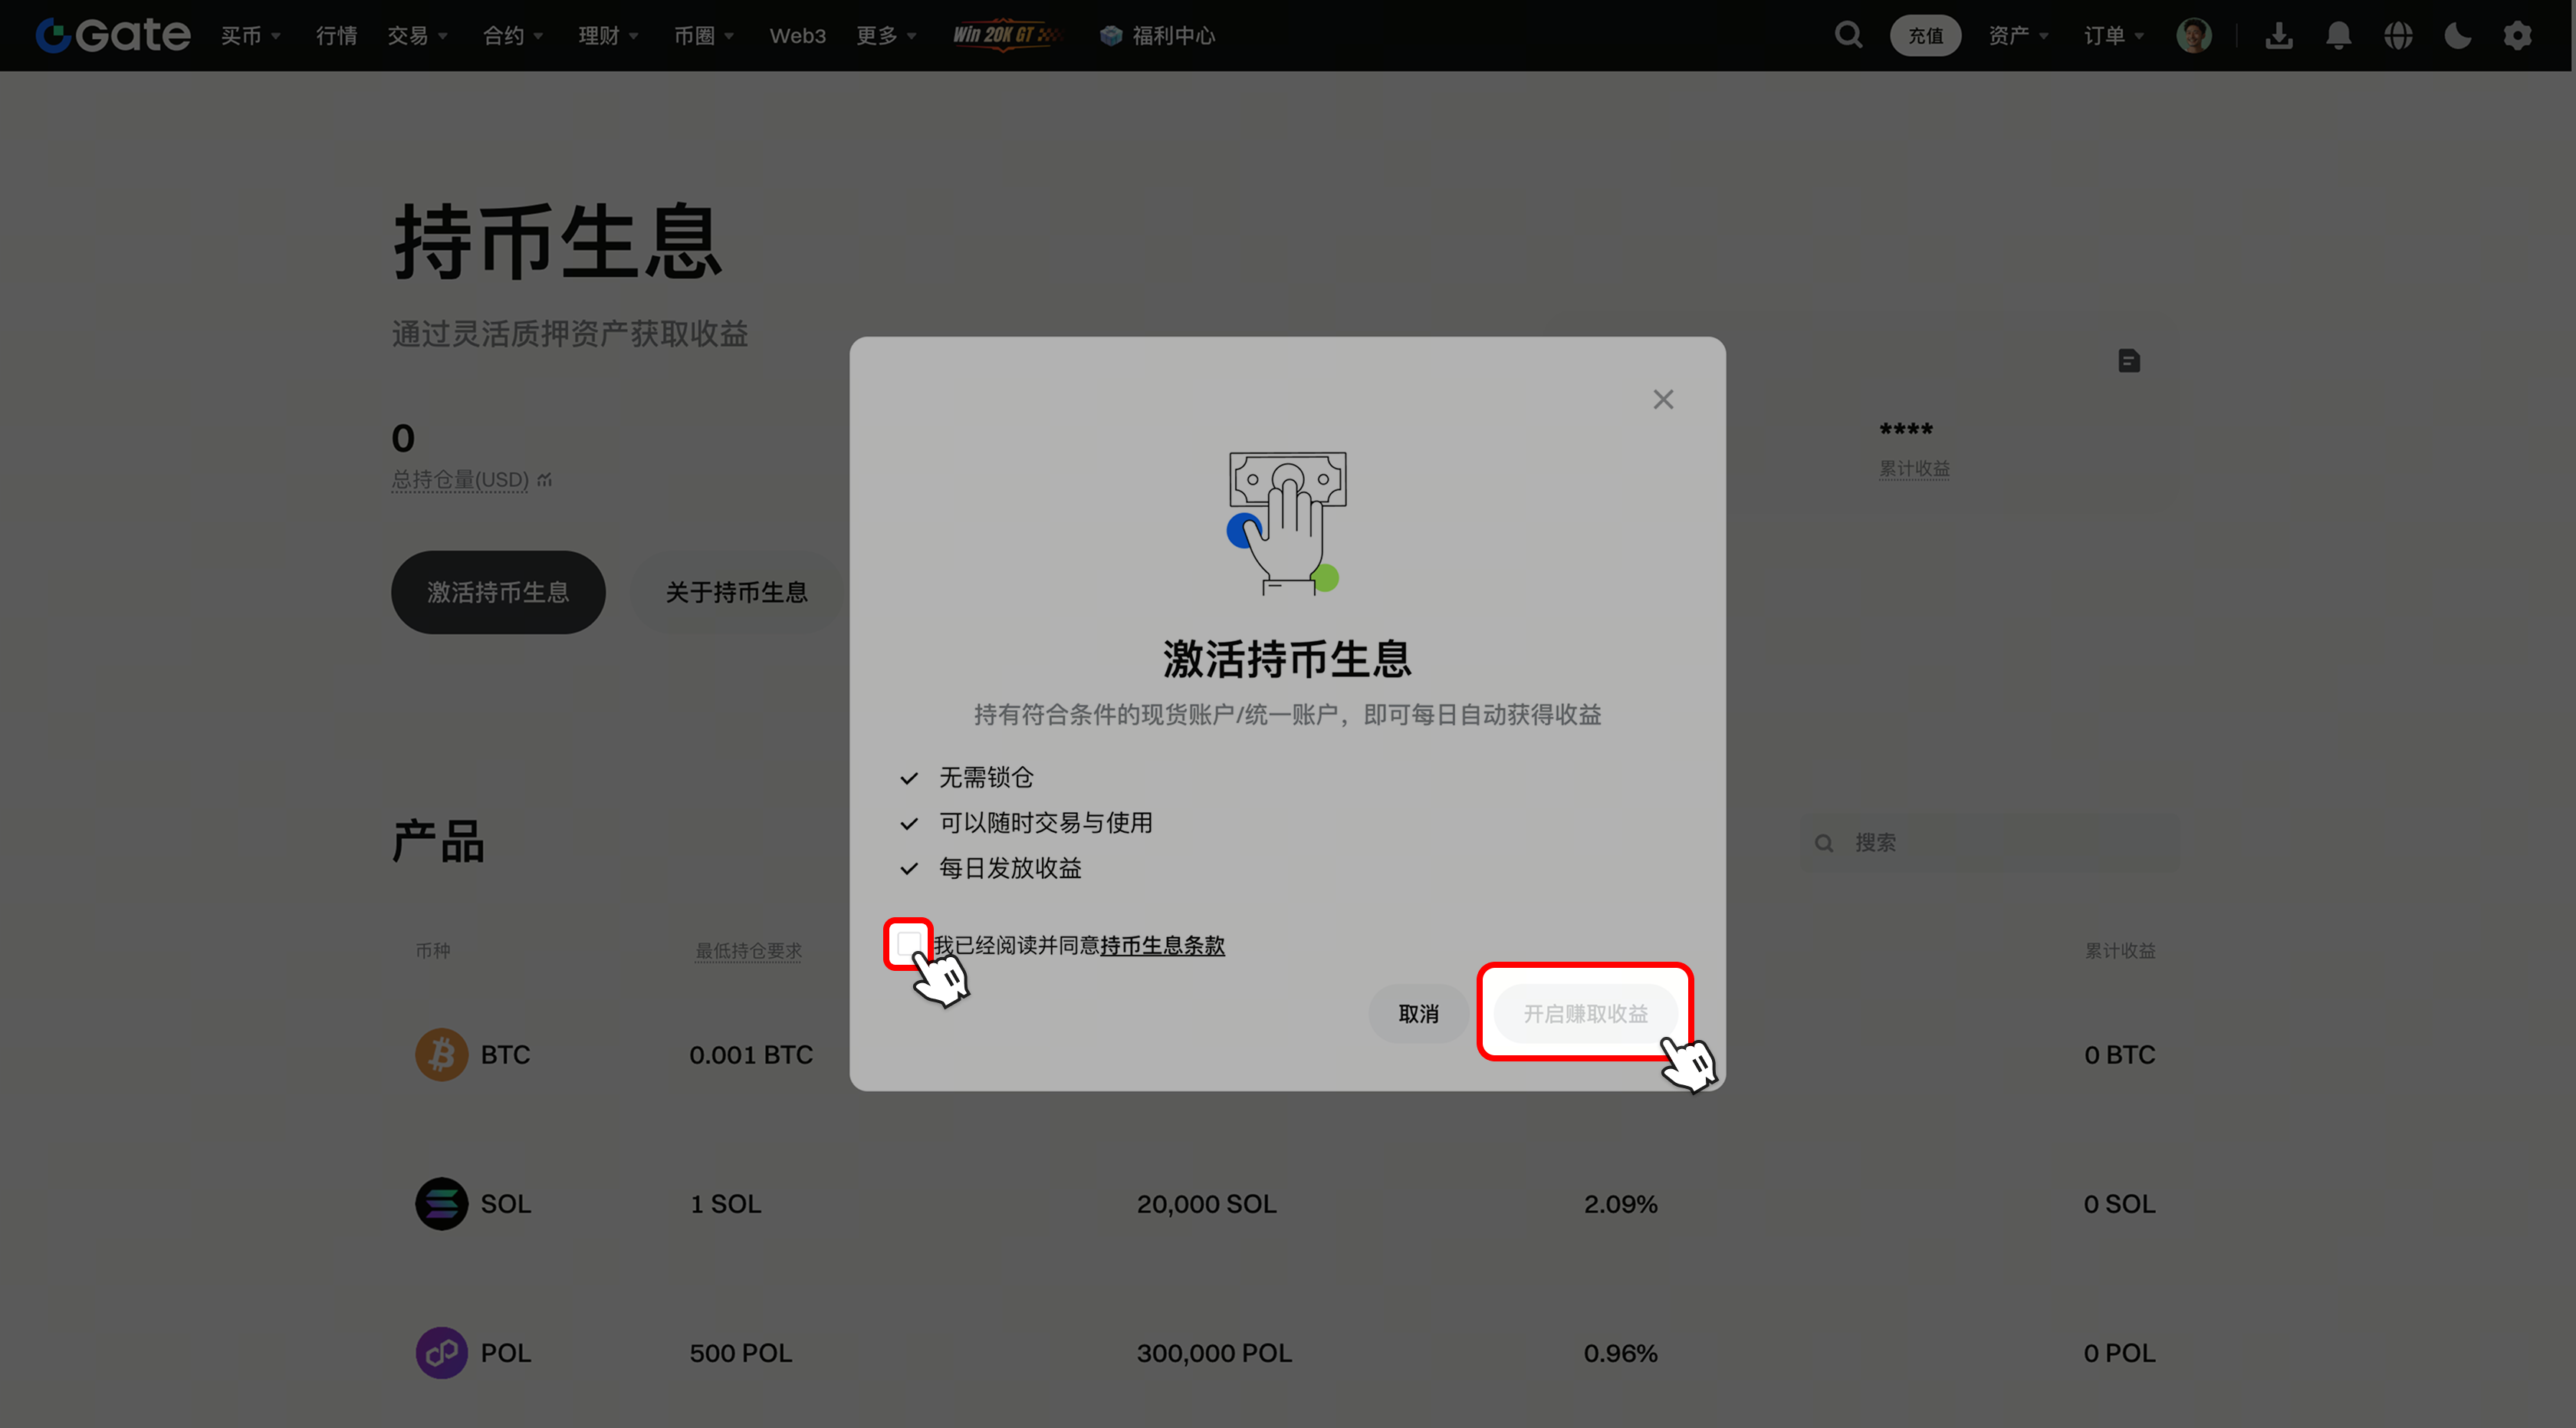Open the settings gear icon
Viewport: 2576px width, 1428px height.
pos(2517,36)
